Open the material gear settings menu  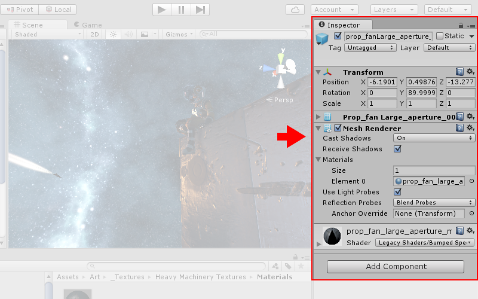pyautogui.click(x=470, y=230)
